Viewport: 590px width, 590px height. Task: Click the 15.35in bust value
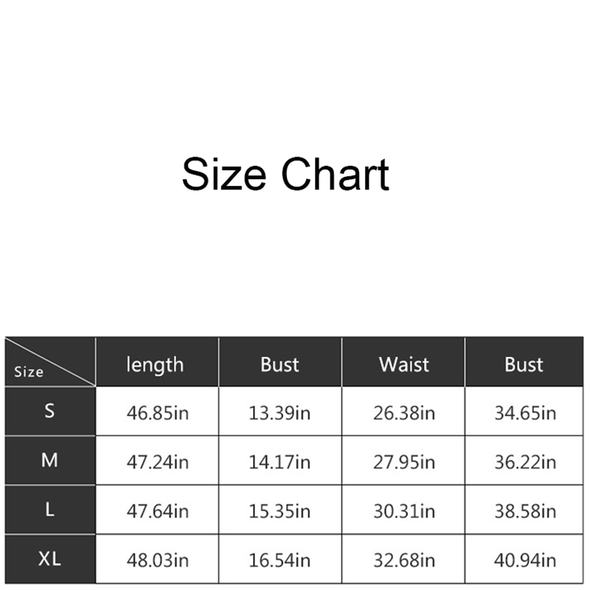click(x=280, y=511)
